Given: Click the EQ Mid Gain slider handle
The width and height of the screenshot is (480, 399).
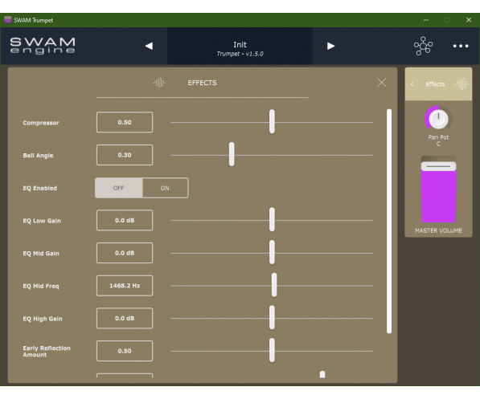Looking at the screenshot, I should tap(272, 252).
